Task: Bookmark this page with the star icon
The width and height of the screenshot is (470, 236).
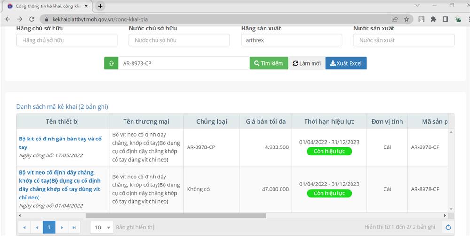Action: point(407,19)
